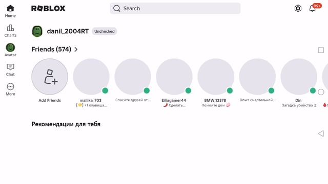Click the Опыт смертельной… caption
Screen dimensions: 328x184
point(257,100)
